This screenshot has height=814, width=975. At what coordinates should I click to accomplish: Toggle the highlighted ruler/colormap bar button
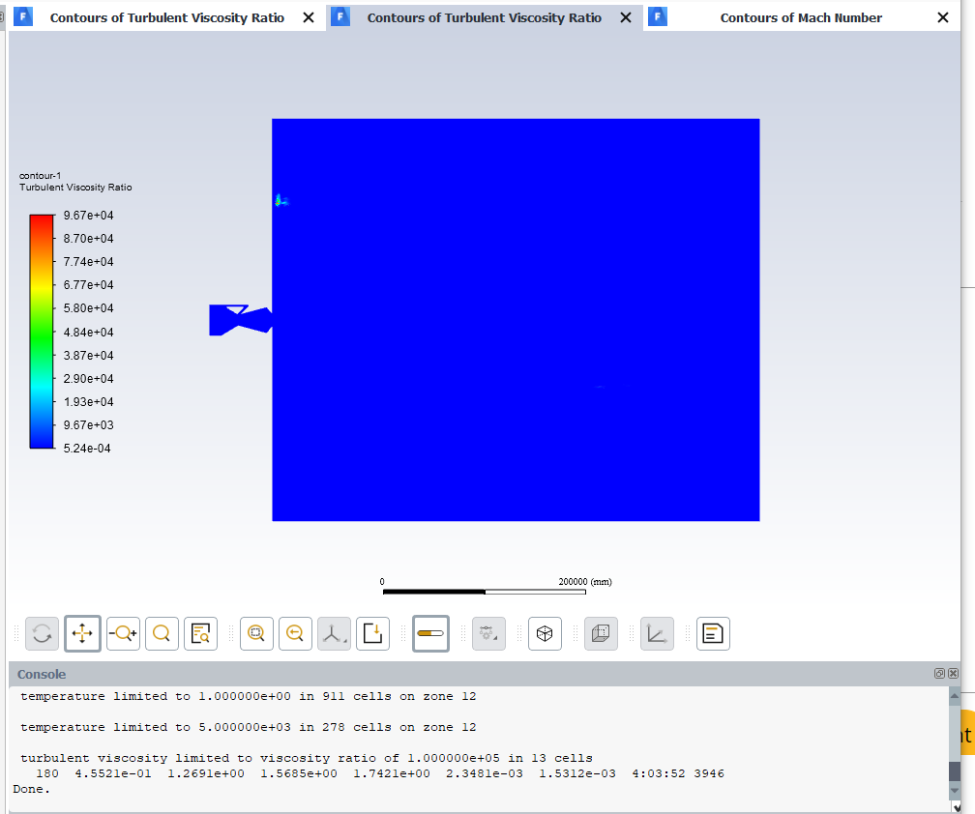click(x=431, y=634)
